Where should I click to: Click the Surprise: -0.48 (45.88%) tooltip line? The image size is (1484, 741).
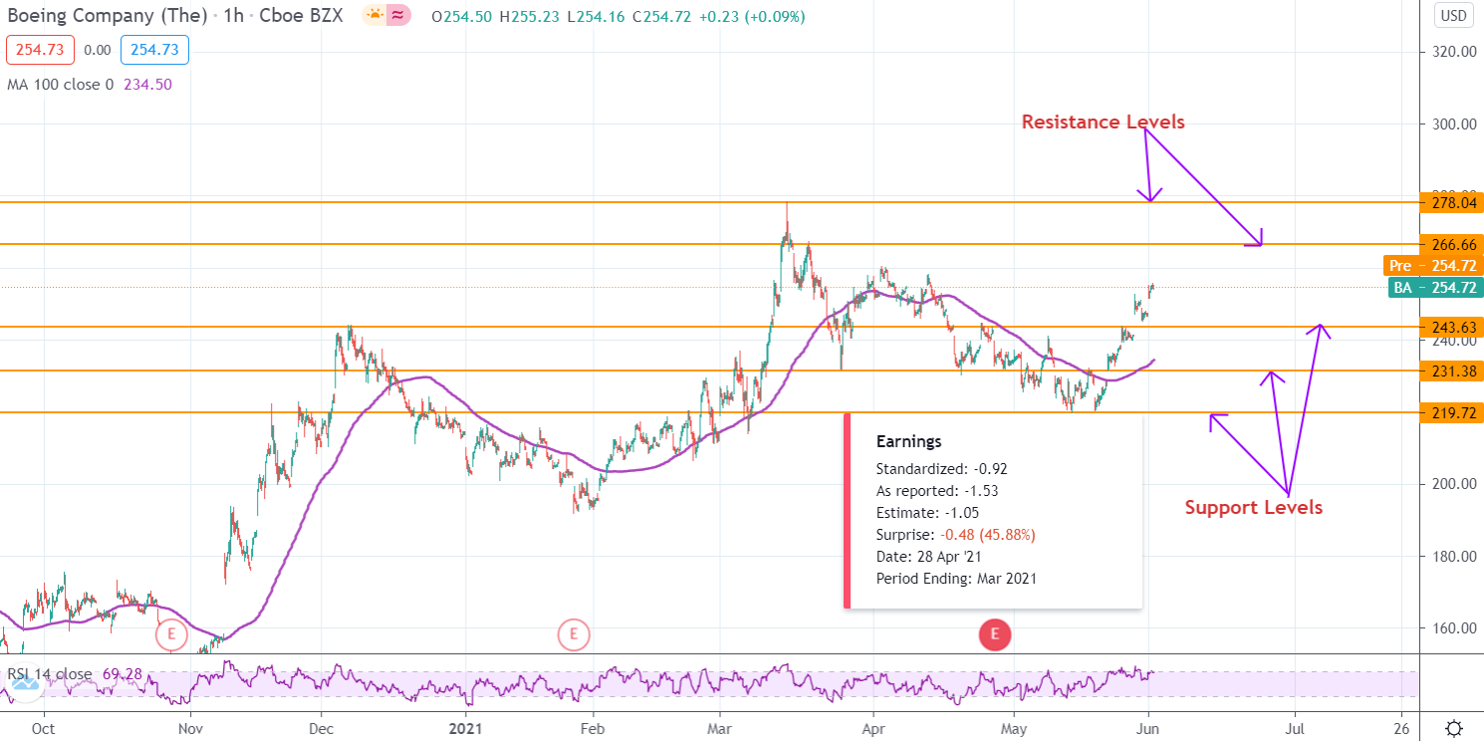pos(955,535)
